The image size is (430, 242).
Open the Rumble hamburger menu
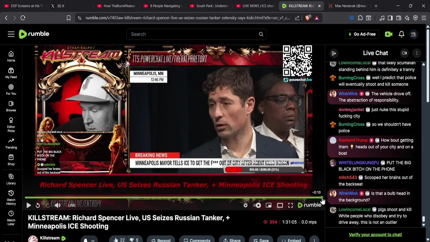11,34
